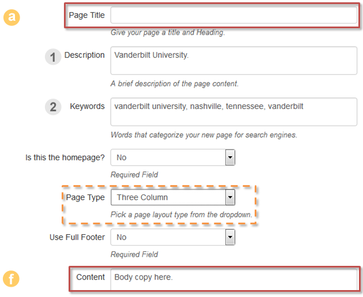Viewport: 363px width, 297px height.
Task: Focus the empty Page Title field
Action: point(233,16)
